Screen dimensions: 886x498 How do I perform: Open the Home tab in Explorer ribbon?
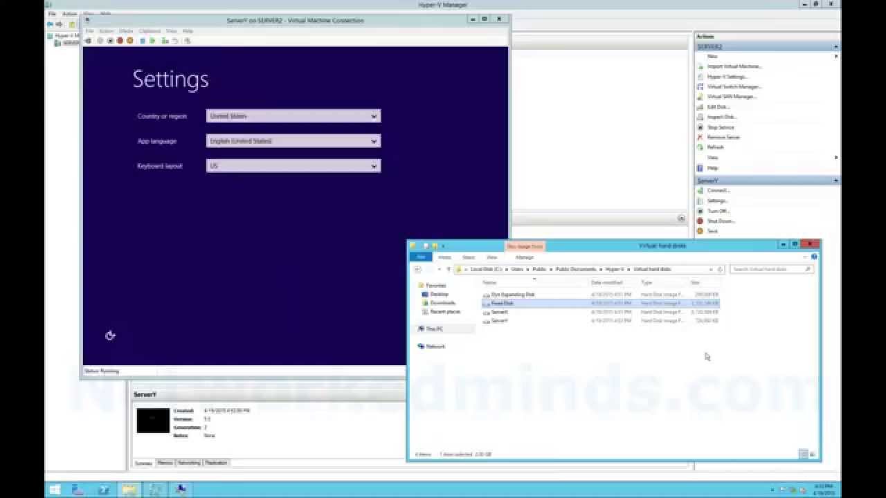444,257
